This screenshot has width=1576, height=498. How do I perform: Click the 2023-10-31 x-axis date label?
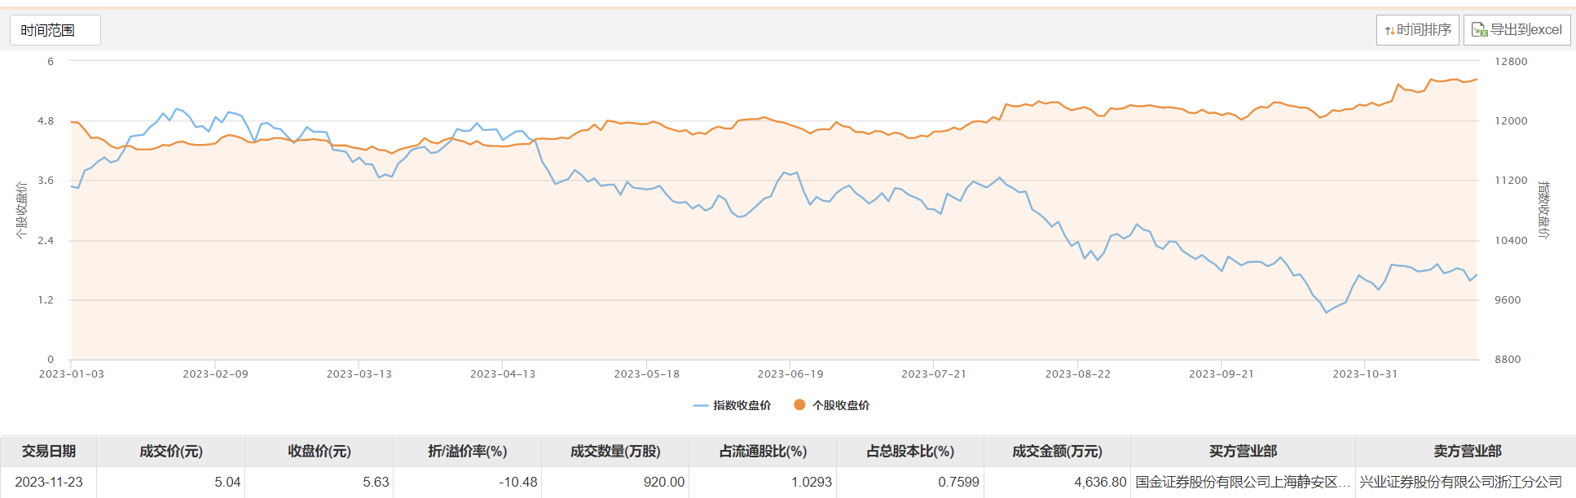(1365, 374)
